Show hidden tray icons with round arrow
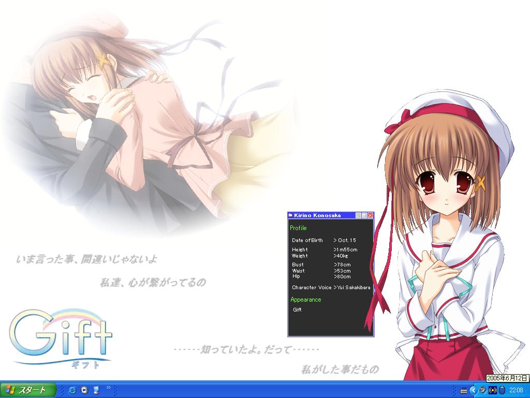 pos(473,391)
